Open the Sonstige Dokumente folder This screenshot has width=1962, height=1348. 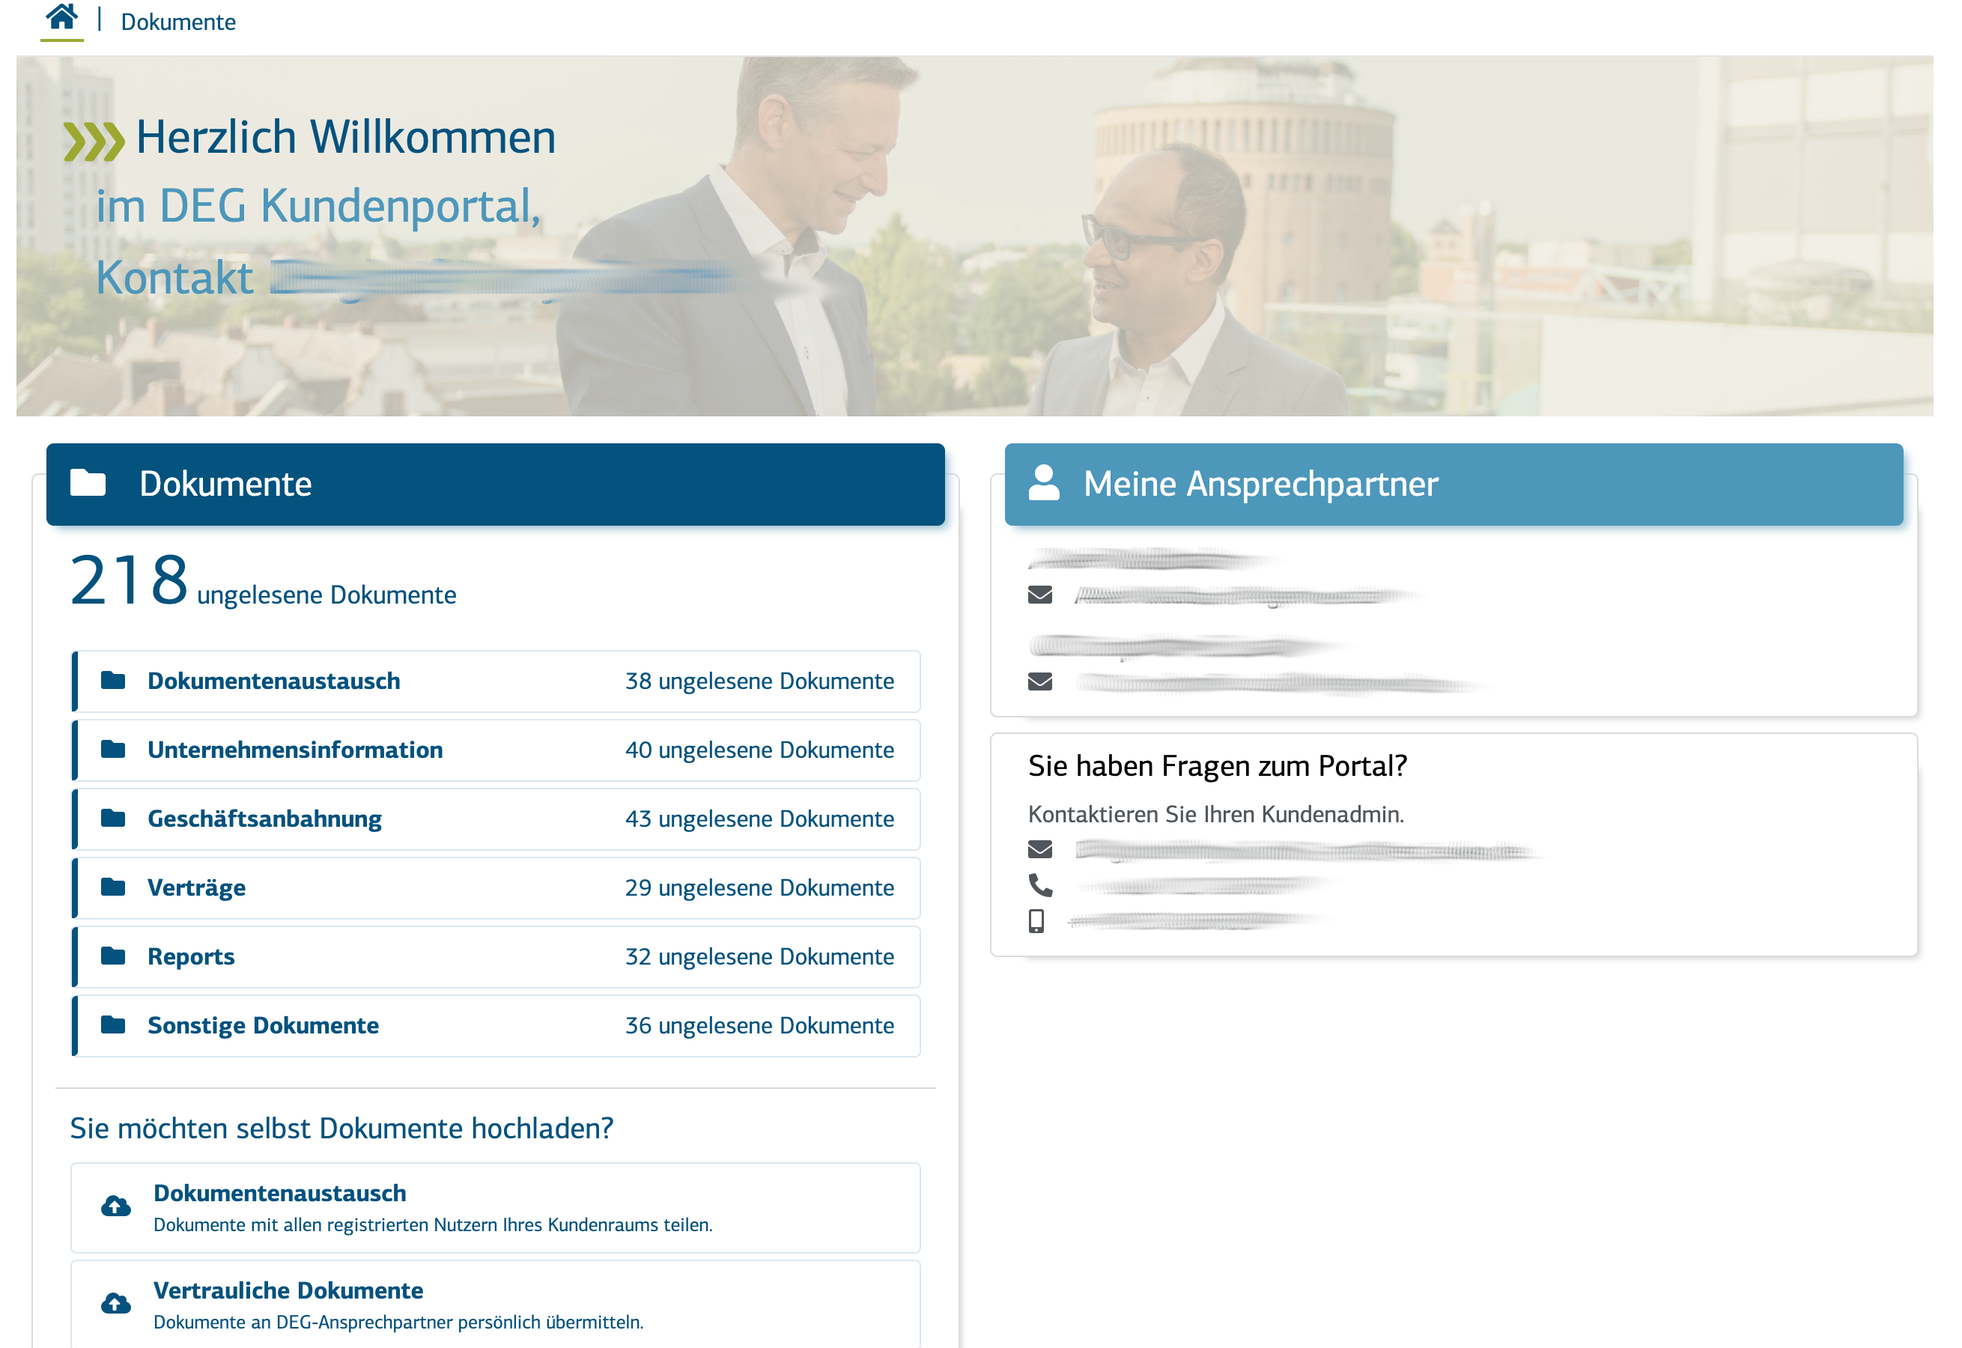496,1026
